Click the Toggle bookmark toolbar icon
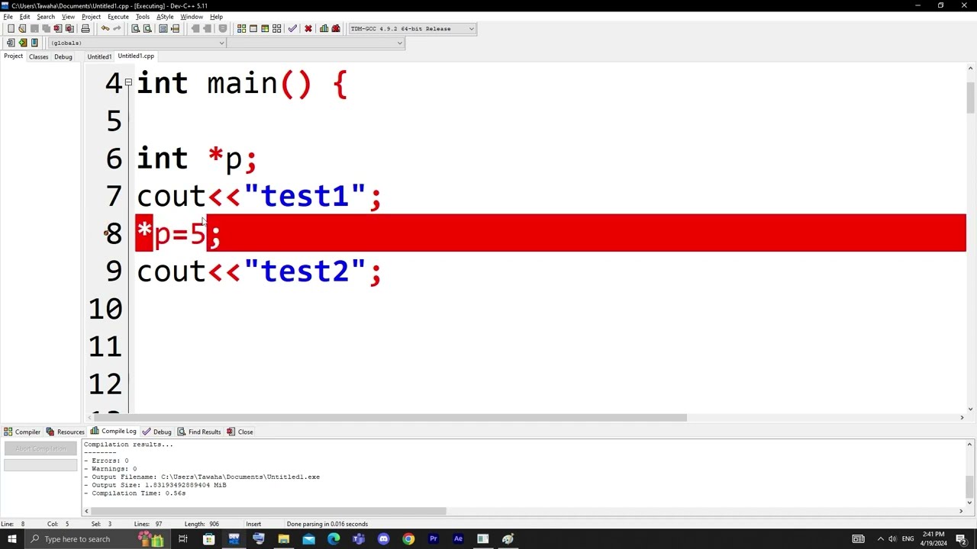The image size is (977, 549). tap(23, 43)
